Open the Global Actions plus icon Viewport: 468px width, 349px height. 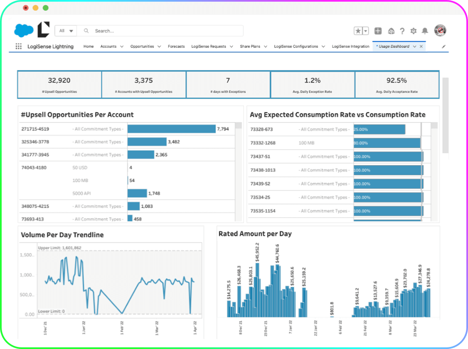[x=378, y=31]
